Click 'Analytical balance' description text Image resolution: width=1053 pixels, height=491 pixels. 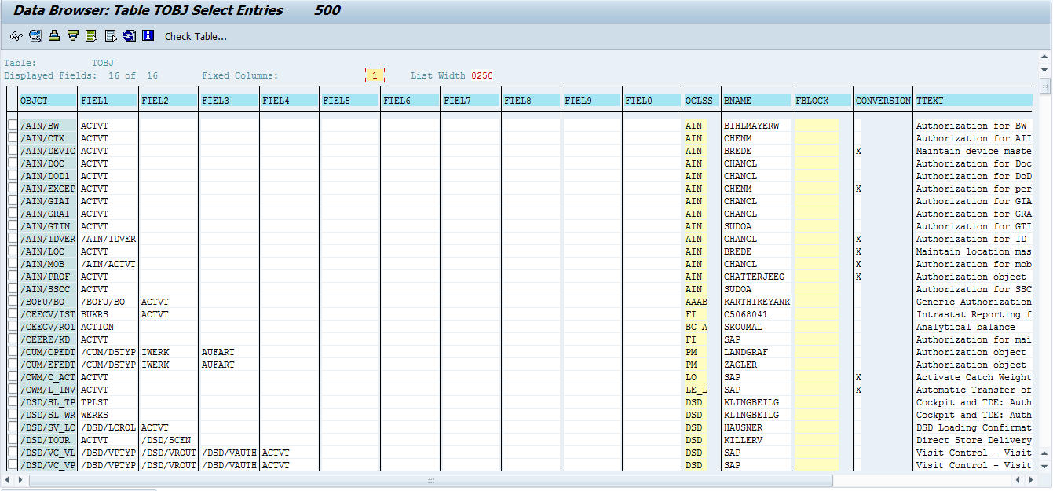[965, 327]
